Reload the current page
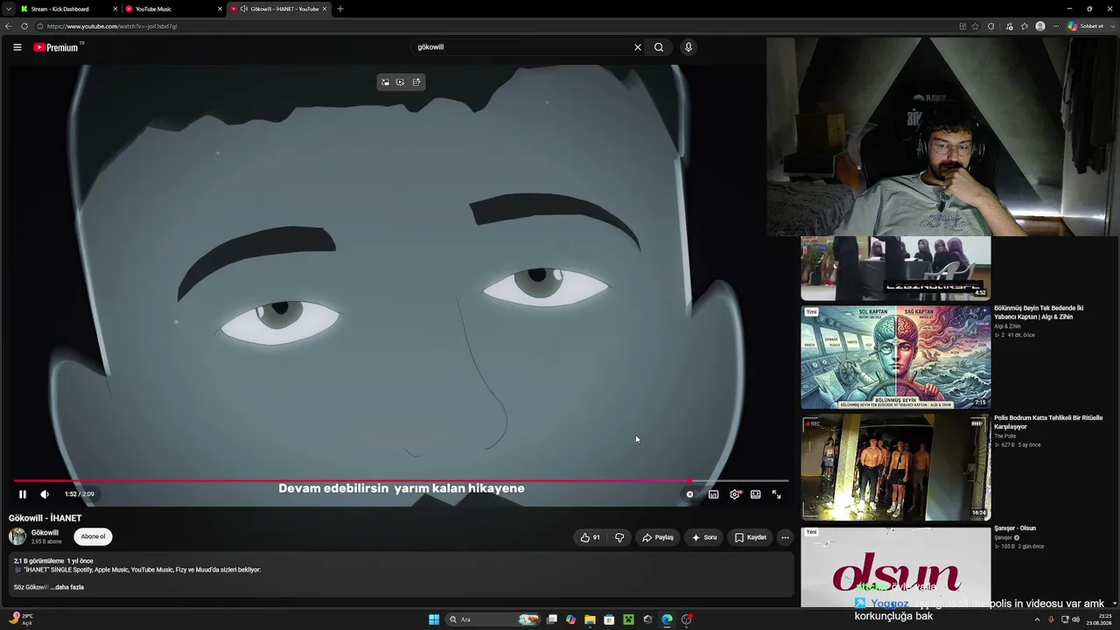 point(24,26)
